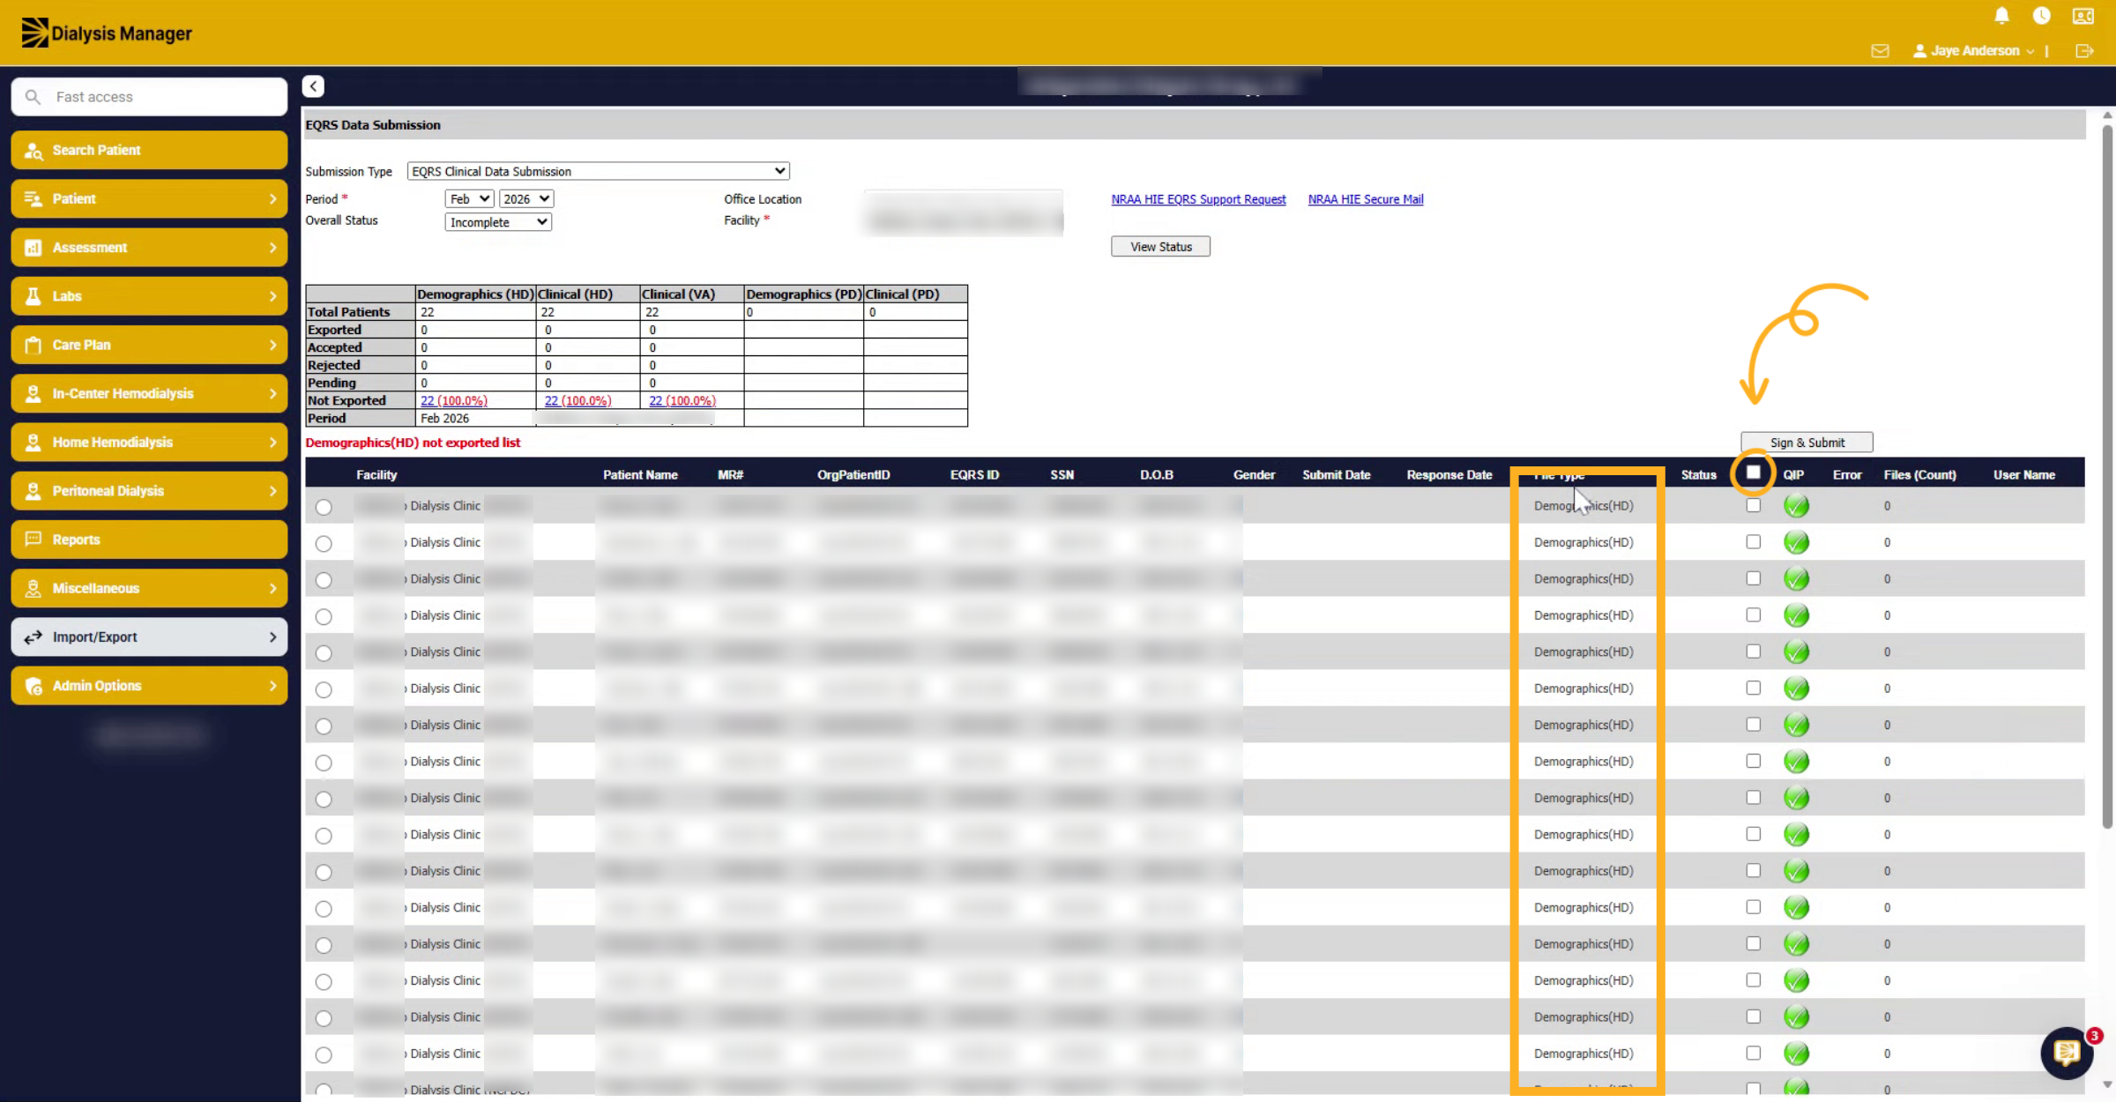Open the Submission Type dropdown
This screenshot has width=2116, height=1102.
click(x=598, y=171)
